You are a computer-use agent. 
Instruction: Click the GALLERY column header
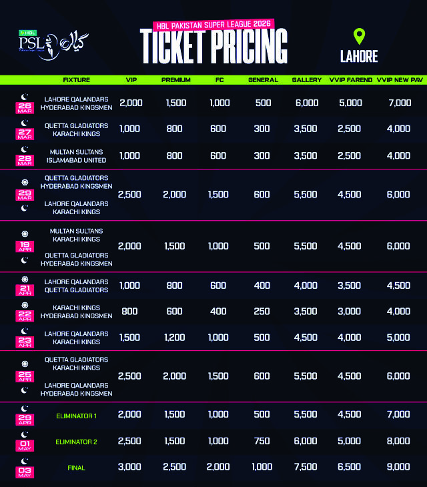pyautogui.click(x=307, y=80)
